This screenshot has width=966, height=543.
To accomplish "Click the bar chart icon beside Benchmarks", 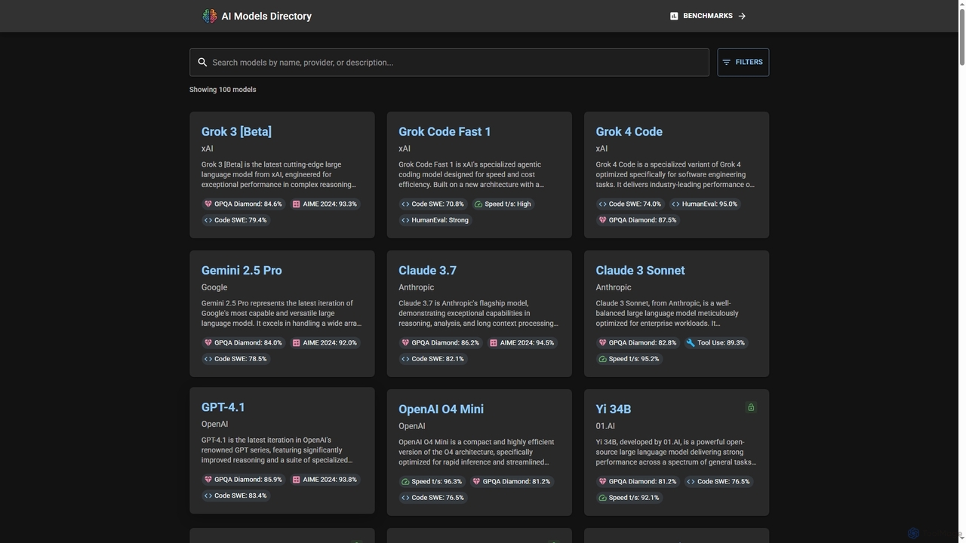I will [674, 16].
